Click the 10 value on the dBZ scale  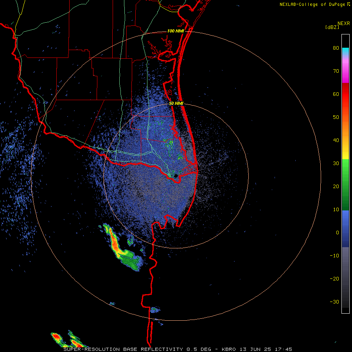[x=336, y=210]
